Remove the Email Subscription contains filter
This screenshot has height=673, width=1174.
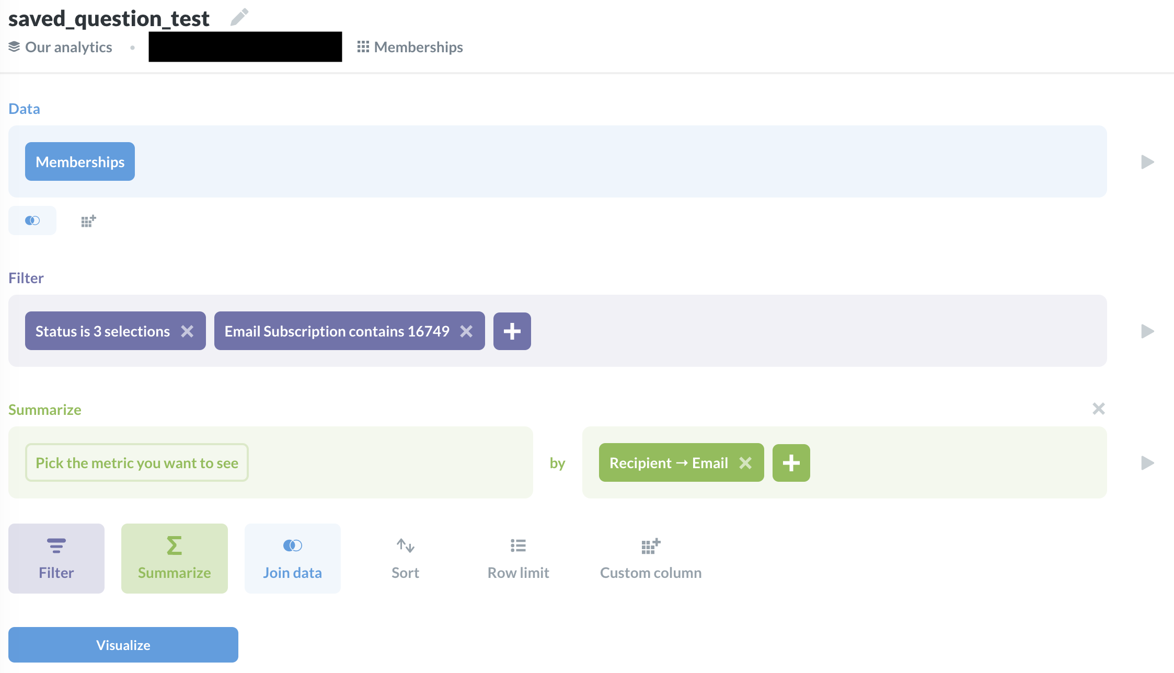tap(466, 331)
